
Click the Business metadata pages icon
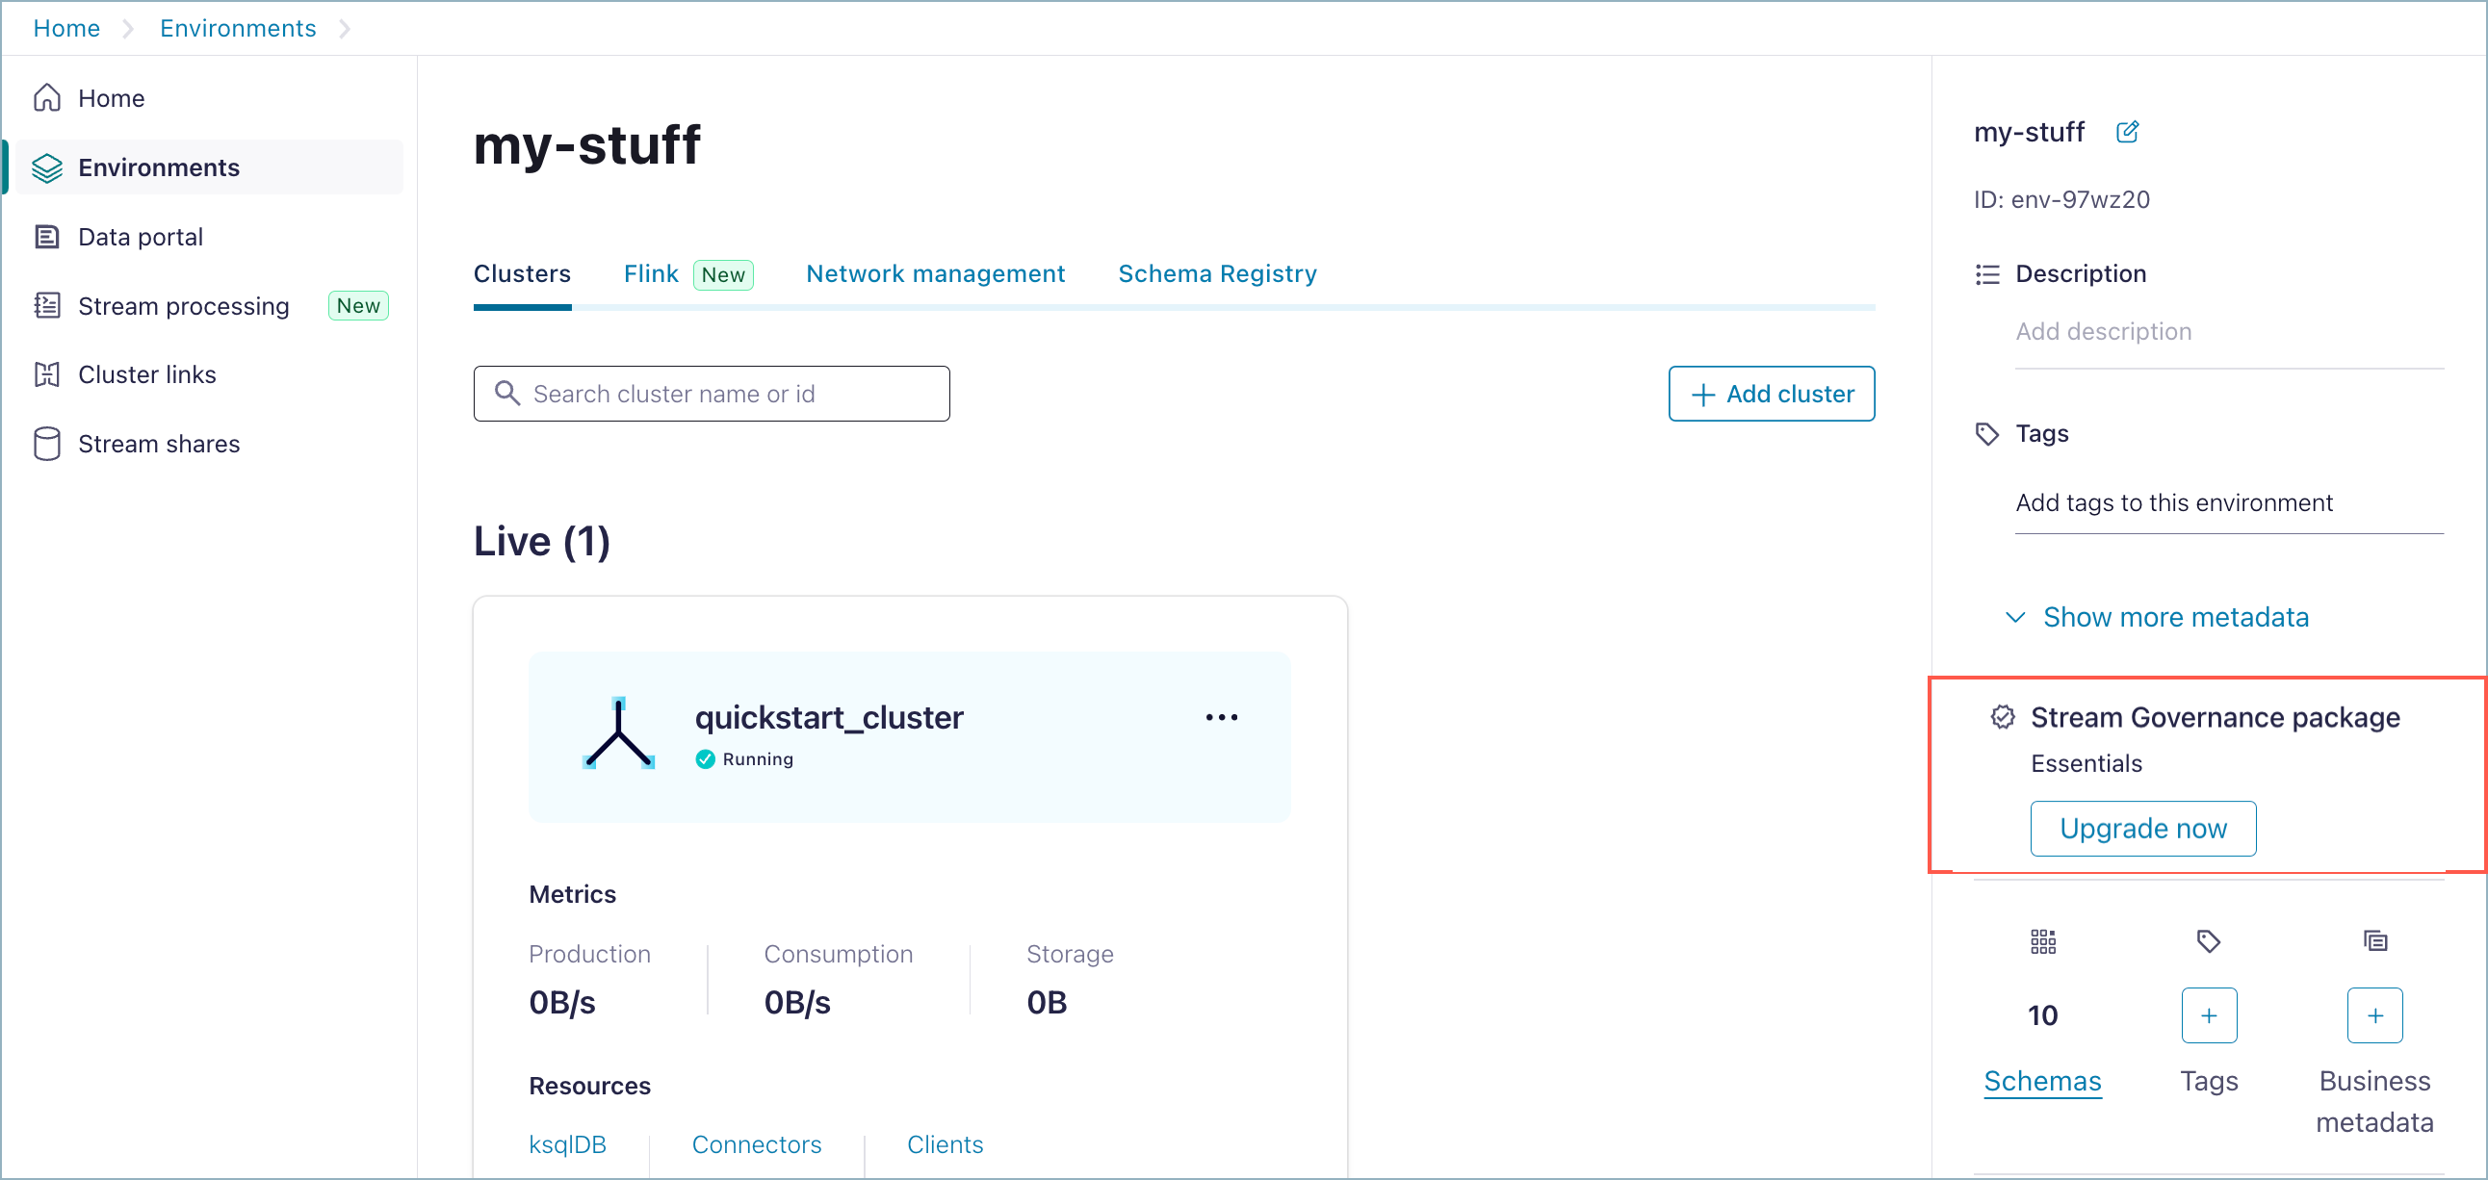click(x=2375, y=939)
